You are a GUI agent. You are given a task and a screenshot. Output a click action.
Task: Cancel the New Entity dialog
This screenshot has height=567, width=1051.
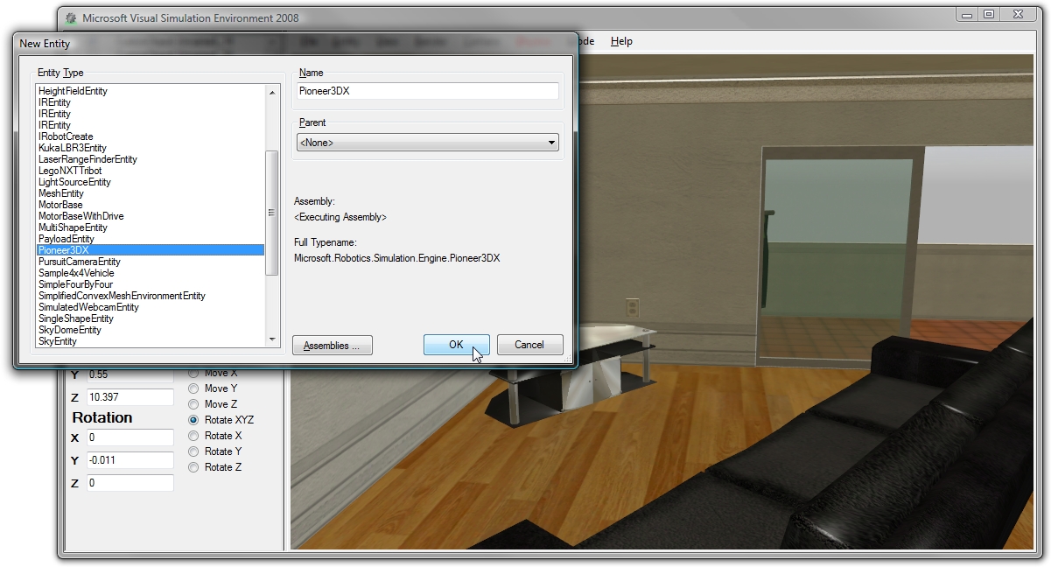529,344
